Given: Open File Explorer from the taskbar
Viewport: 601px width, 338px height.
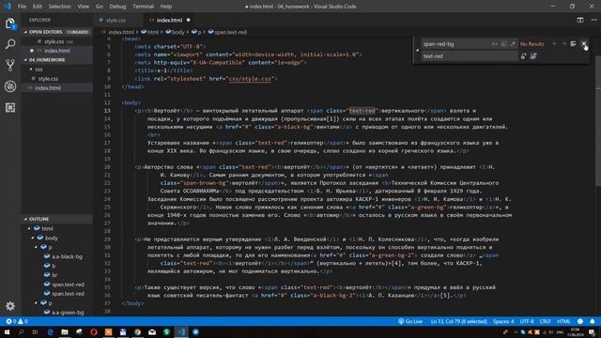Looking at the screenshot, I should [x=65, y=332].
